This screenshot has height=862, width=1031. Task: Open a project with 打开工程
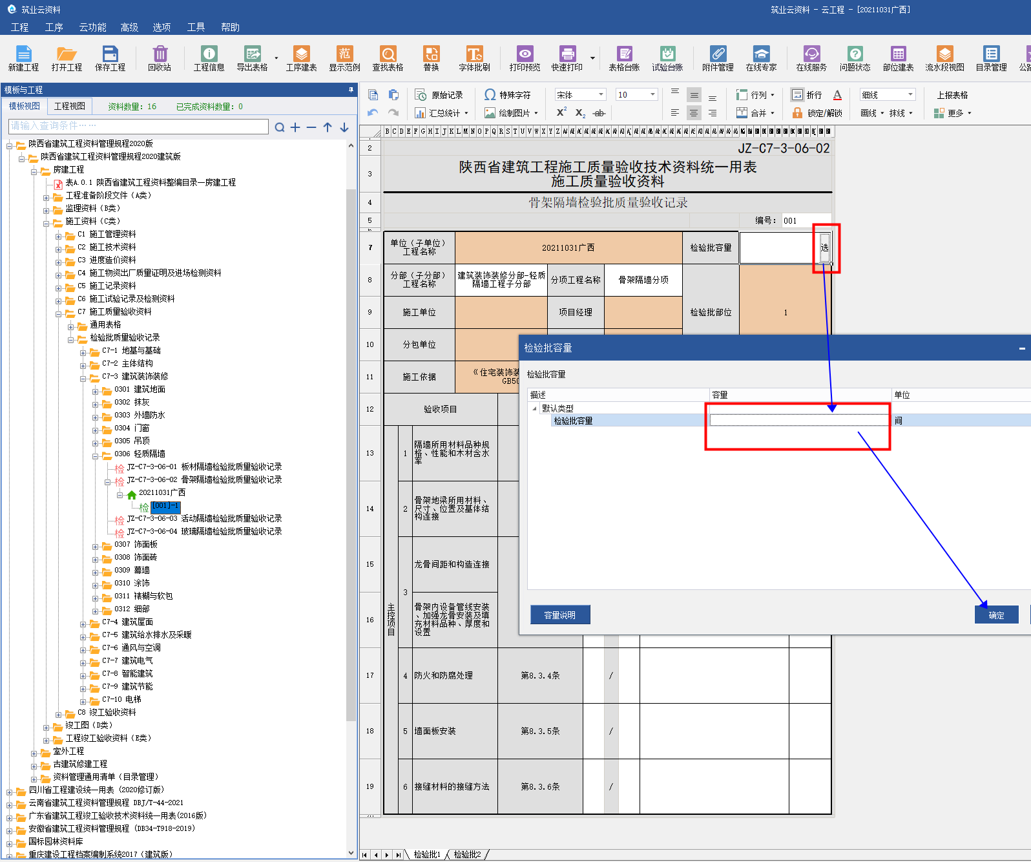click(67, 58)
